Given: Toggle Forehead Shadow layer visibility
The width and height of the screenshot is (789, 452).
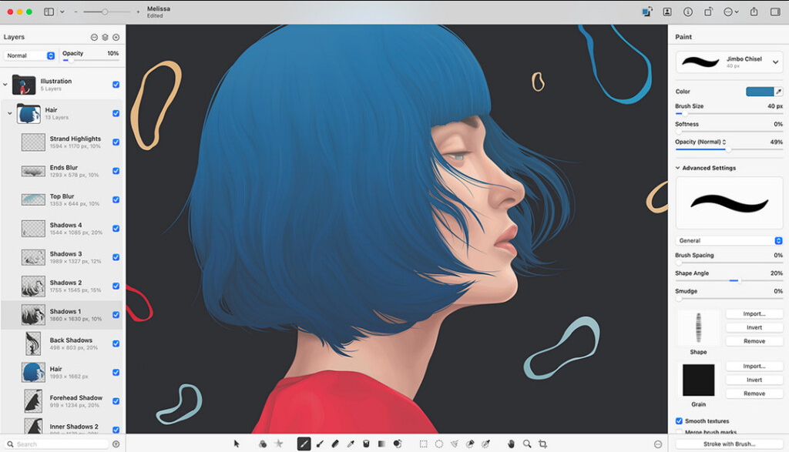Looking at the screenshot, I should 116,401.
